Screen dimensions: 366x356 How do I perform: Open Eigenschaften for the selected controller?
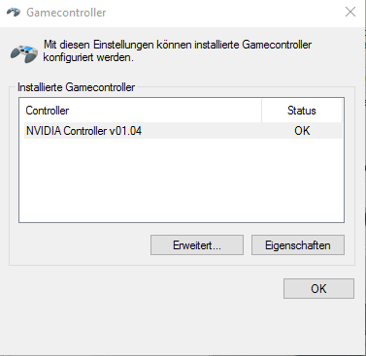298,245
